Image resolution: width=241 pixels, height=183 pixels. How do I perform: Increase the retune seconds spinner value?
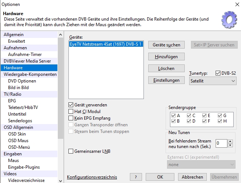230,141
